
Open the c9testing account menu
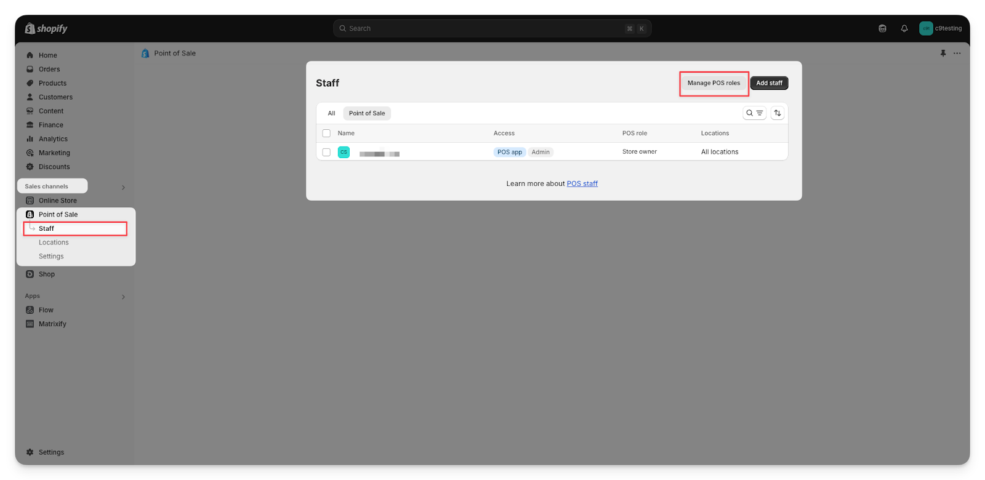(x=940, y=28)
